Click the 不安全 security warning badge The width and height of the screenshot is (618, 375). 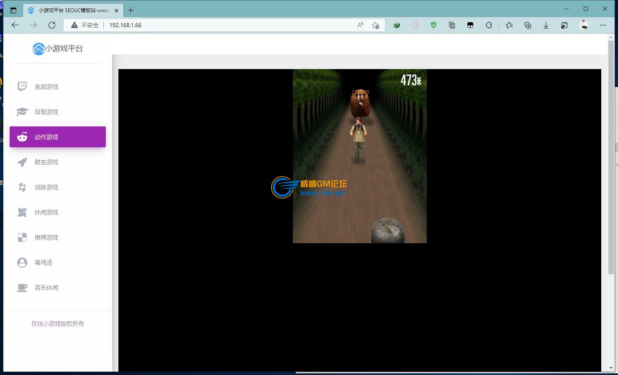(85, 25)
